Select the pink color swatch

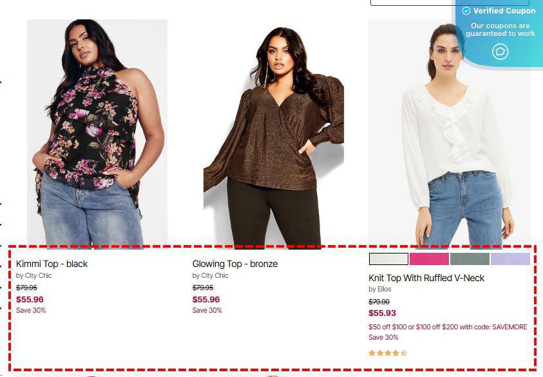[429, 259]
